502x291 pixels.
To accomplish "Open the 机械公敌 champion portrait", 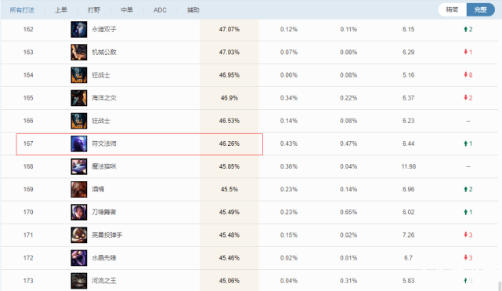I will [x=79, y=53].
